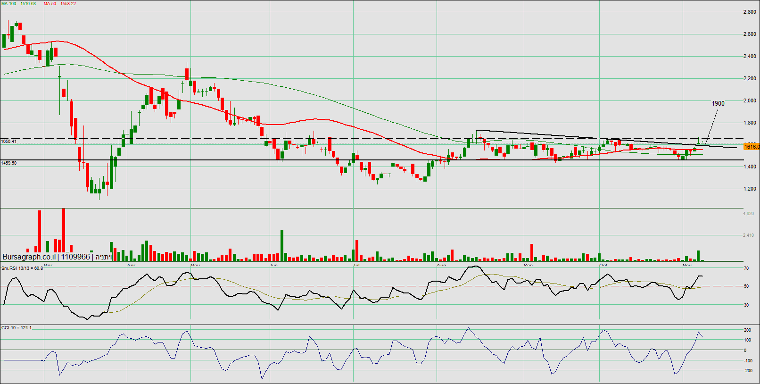760x384 pixels.
Task: Select the orange 1616.0 current price tag
Action: (752, 147)
